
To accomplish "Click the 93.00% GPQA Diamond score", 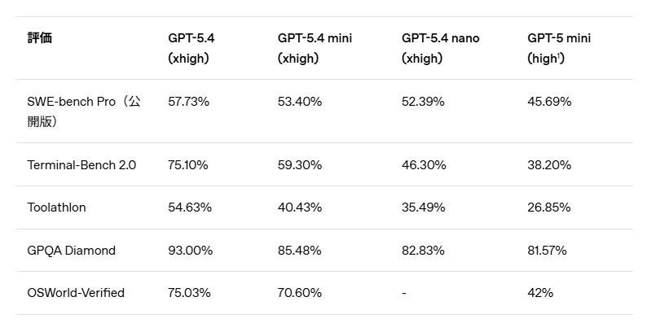I will click(191, 251).
